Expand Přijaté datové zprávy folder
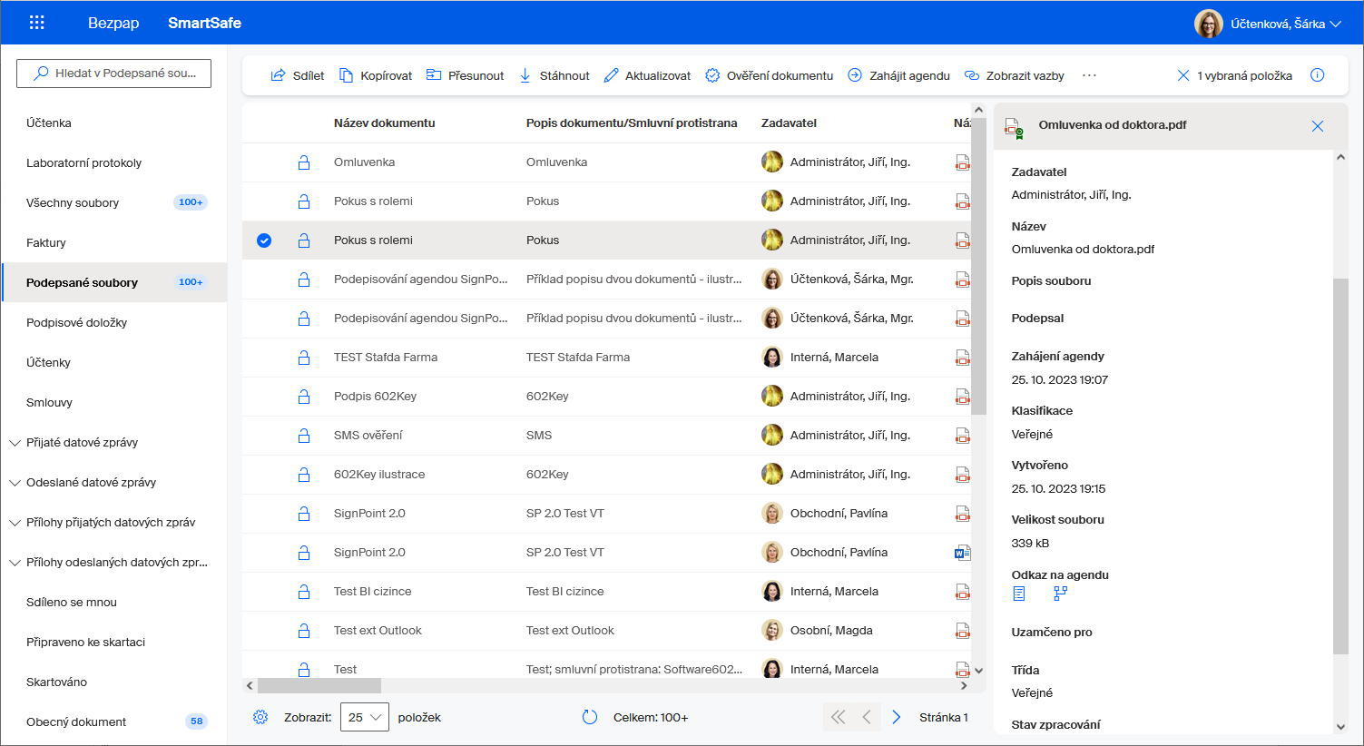 [15, 443]
